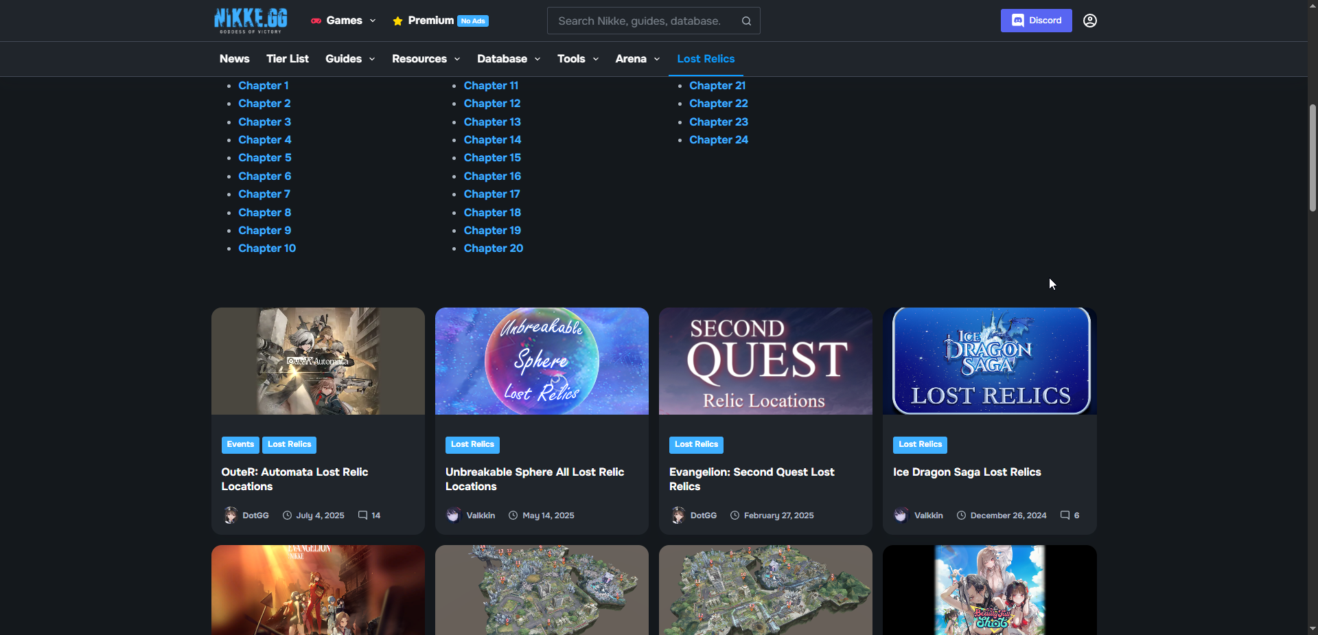Click author name DotGG on Second Quest card
Image resolution: width=1318 pixels, height=635 pixels.
point(704,516)
